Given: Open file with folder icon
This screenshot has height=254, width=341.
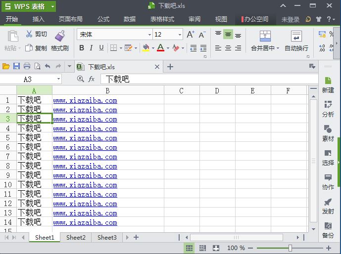Looking at the screenshot, I should (x=6, y=66).
